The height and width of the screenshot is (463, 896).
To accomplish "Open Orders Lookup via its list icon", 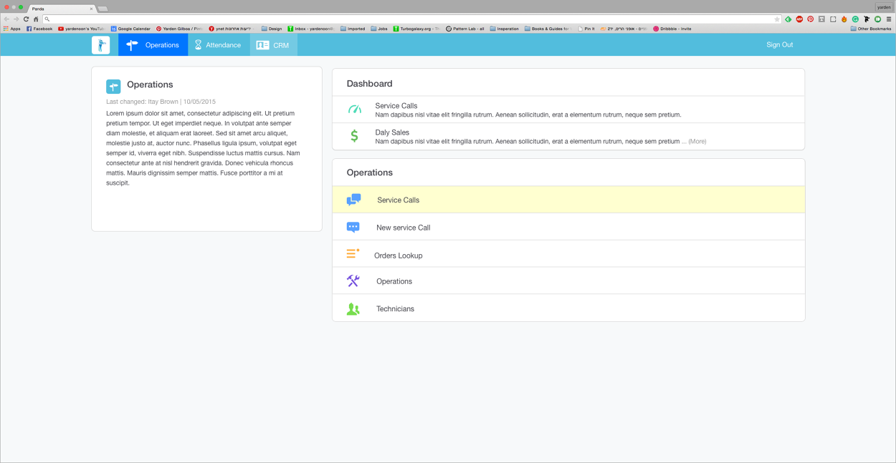I will click(352, 254).
